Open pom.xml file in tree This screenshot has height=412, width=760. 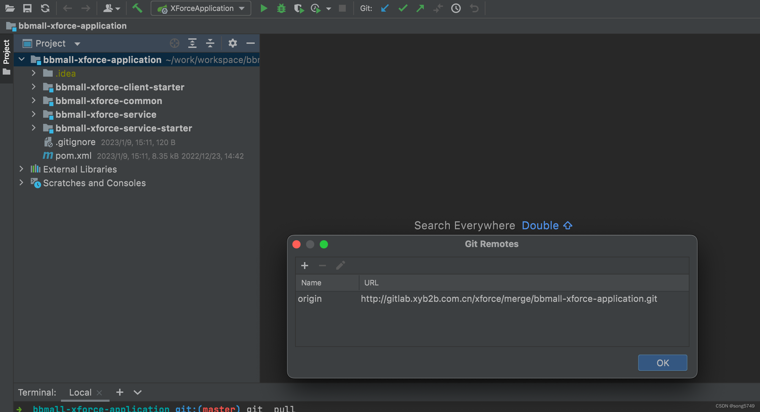73,156
